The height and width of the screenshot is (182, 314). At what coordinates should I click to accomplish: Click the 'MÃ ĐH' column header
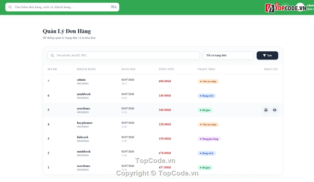[x=52, y=69]
